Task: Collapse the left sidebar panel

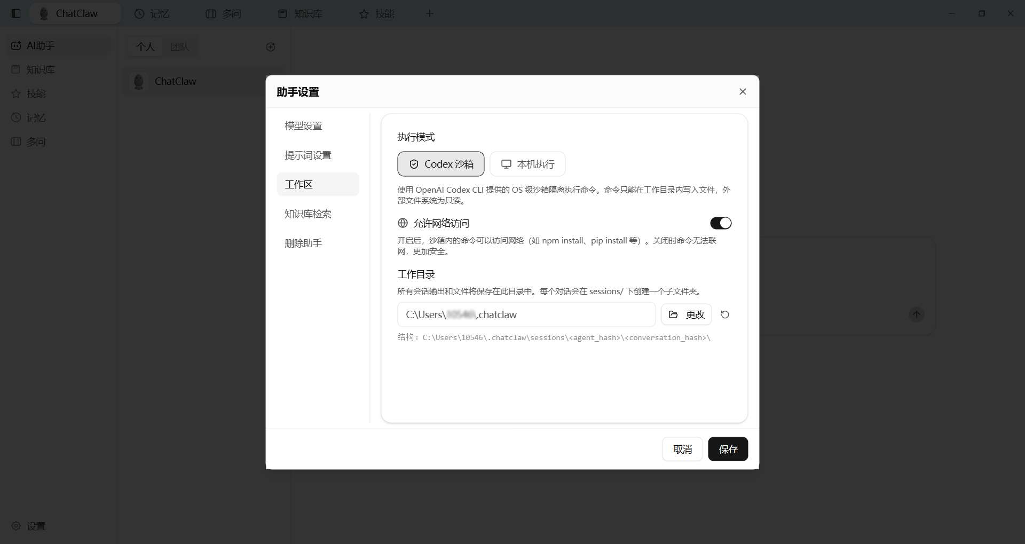Action: [x=15, y=13]
